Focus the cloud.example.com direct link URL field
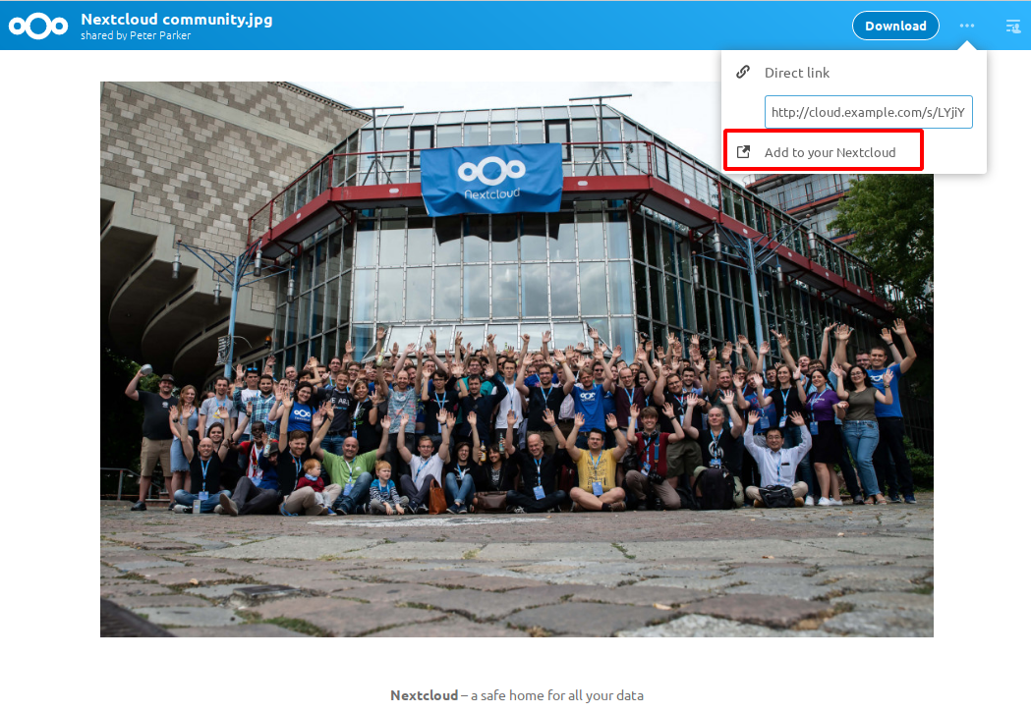This screenshot has height=713, width=1031. coord(868,112)
